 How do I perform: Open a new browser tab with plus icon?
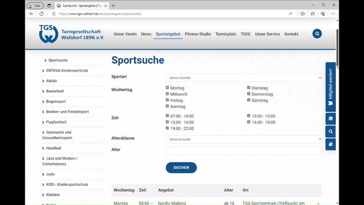113,5
